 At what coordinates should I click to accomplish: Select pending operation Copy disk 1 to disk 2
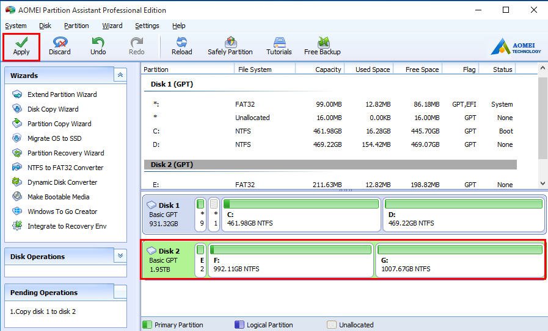click(43, 311)
